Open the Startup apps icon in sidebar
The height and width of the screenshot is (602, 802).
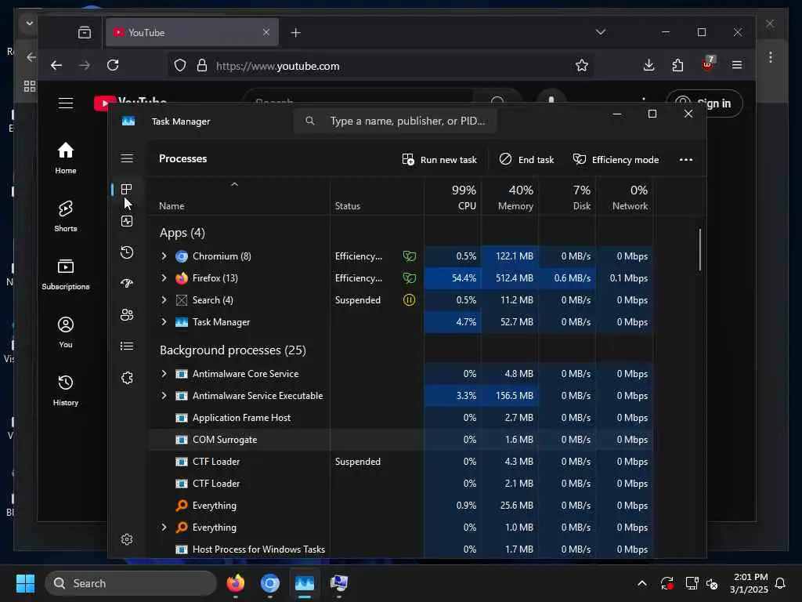click(x=127, y=284)
